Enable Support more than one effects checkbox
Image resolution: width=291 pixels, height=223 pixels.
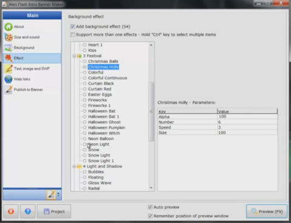tap(73, 34)
